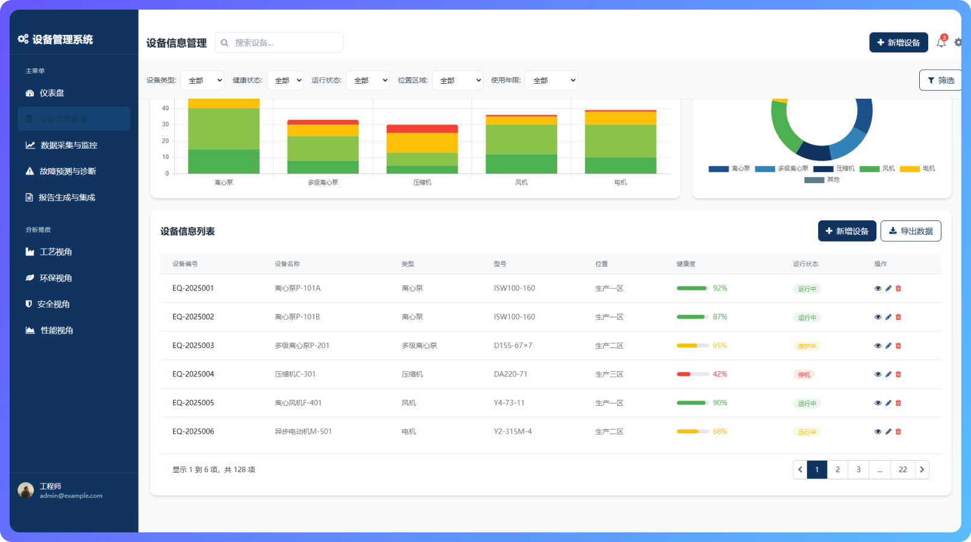Viewport: 971px width, 542px height.
Task: Open the notifications bell icon
Action: pyautogui.click(x=941, y=43)
